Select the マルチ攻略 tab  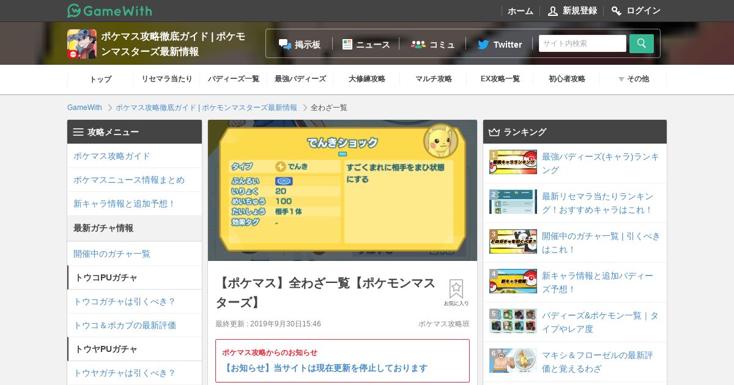coord(434,79)
